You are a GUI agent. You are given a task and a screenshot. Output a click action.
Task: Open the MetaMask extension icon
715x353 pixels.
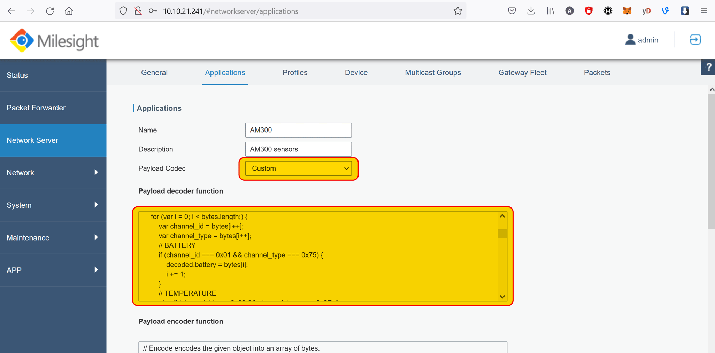coord(627,11)
